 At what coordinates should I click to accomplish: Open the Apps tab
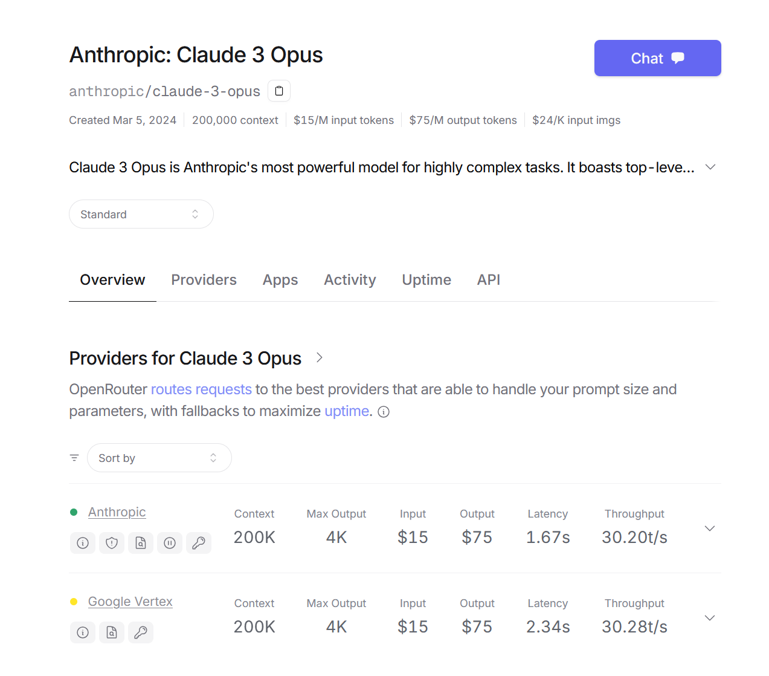(280, 280)
